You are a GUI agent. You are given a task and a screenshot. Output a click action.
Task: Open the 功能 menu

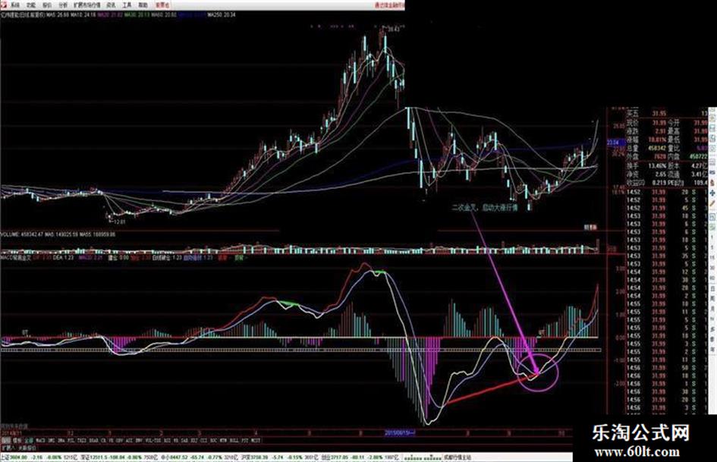click(30, 5)
